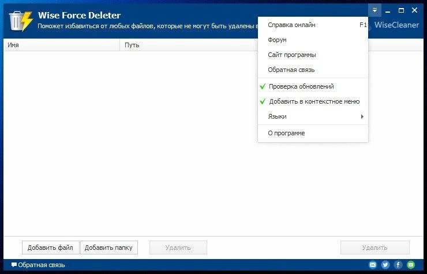Open the Facebook icon in status bar
The image size is (427, 274).
point(398,265)
